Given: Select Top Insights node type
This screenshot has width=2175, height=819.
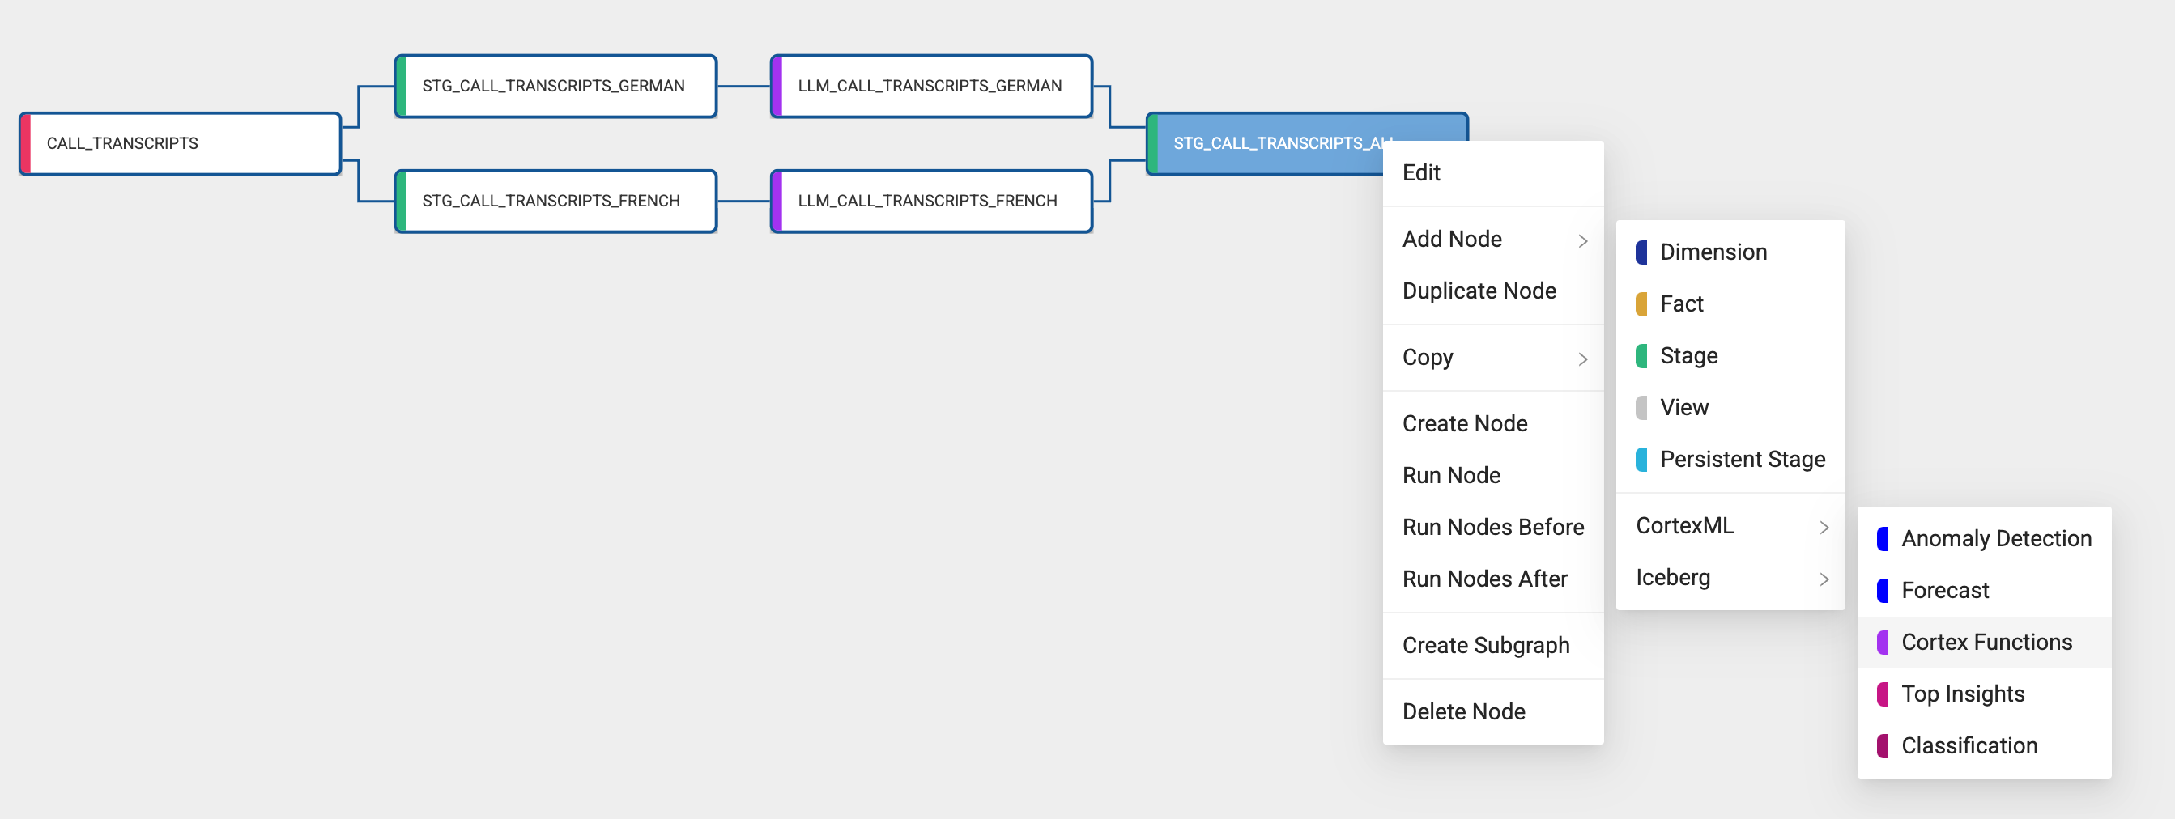Looking at the screenshot, I should (1984, 695).
